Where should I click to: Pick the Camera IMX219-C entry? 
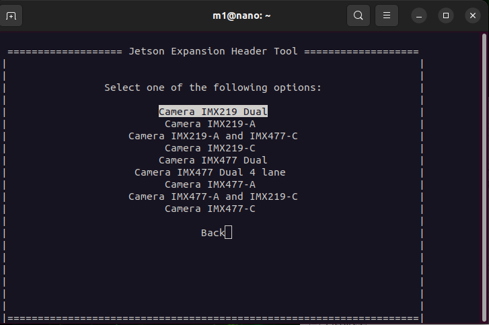click(x=210, y=148)
